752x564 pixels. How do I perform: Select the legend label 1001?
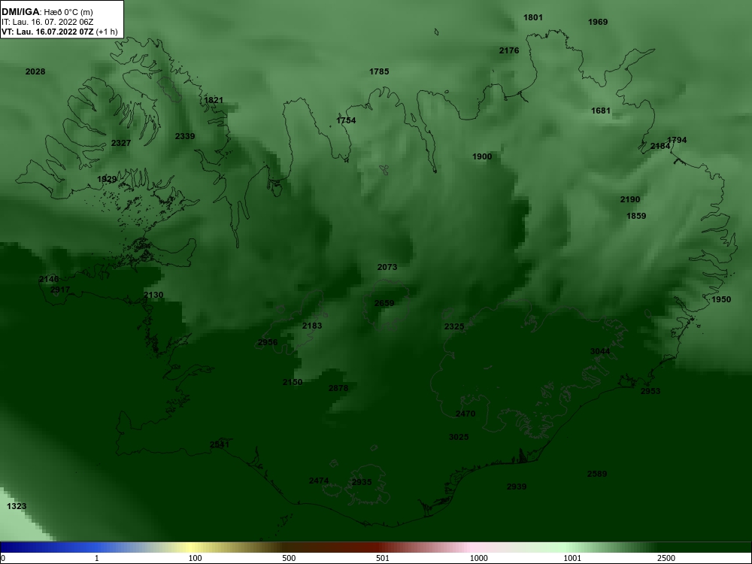point(572,558)
